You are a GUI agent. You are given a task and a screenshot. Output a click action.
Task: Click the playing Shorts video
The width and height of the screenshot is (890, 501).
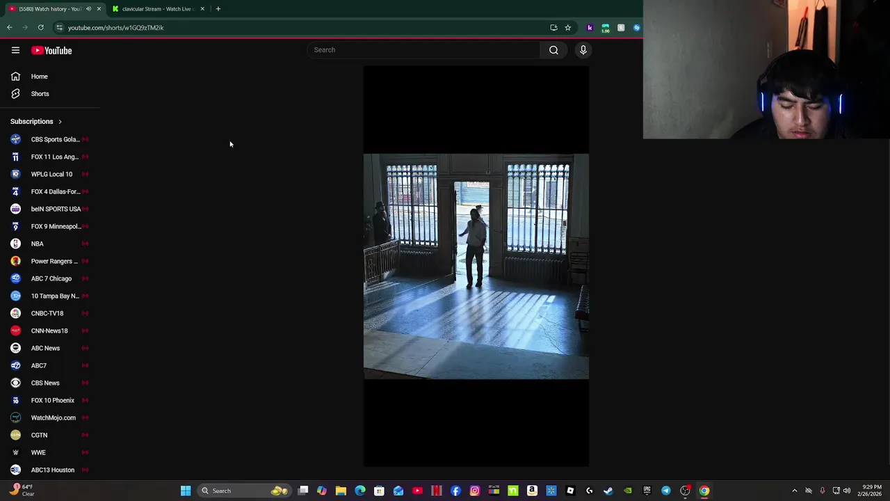click(x=476, y=267)
